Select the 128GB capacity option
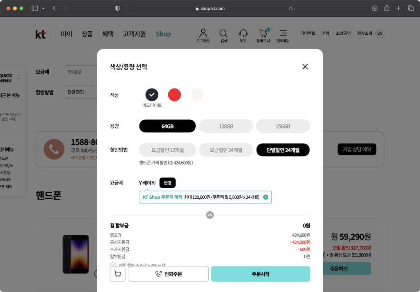Viewport: 420px width, 292px height. click(226, 126)
